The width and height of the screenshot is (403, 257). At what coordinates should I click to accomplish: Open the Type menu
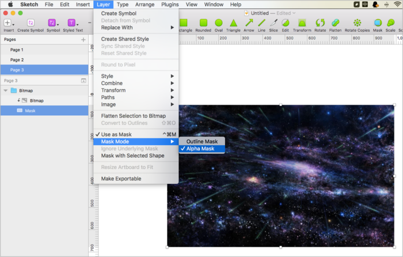click(x=123, y=5)
